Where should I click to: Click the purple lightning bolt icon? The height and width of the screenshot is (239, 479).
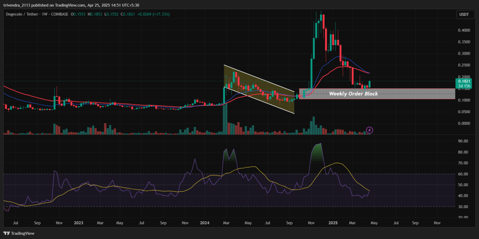370,130
